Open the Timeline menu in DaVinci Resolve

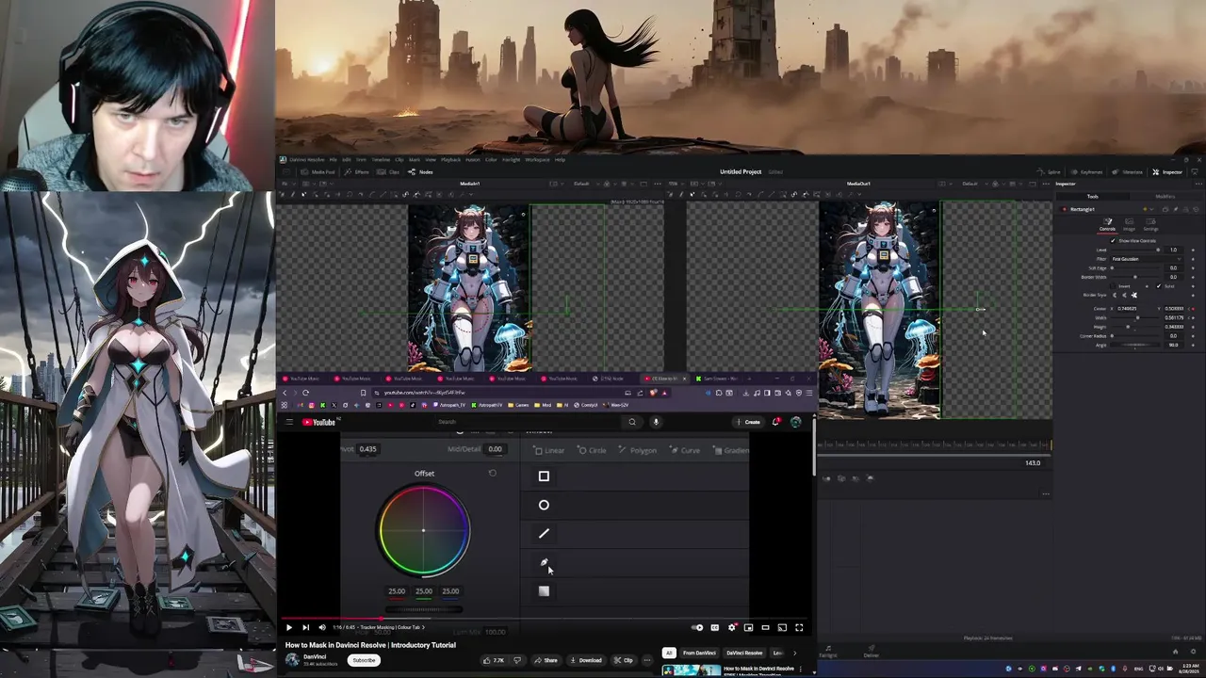click(381, 160)
